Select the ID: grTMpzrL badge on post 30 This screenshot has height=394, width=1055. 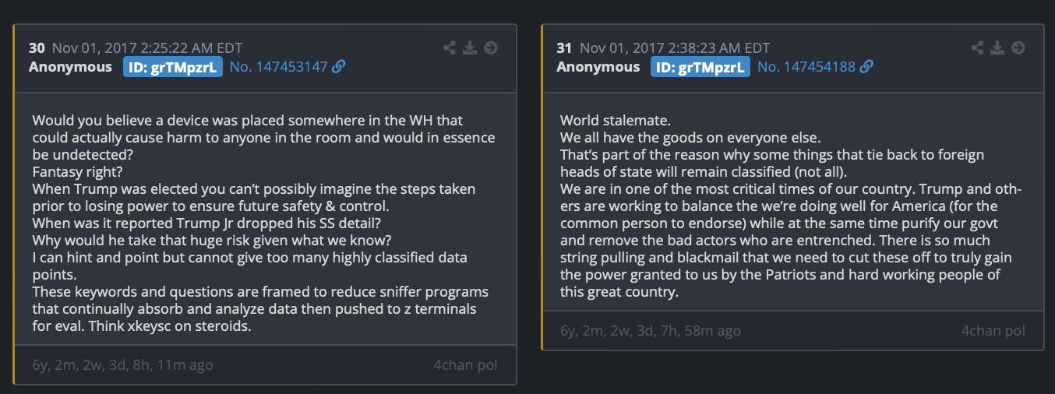(x=173, y=67)
